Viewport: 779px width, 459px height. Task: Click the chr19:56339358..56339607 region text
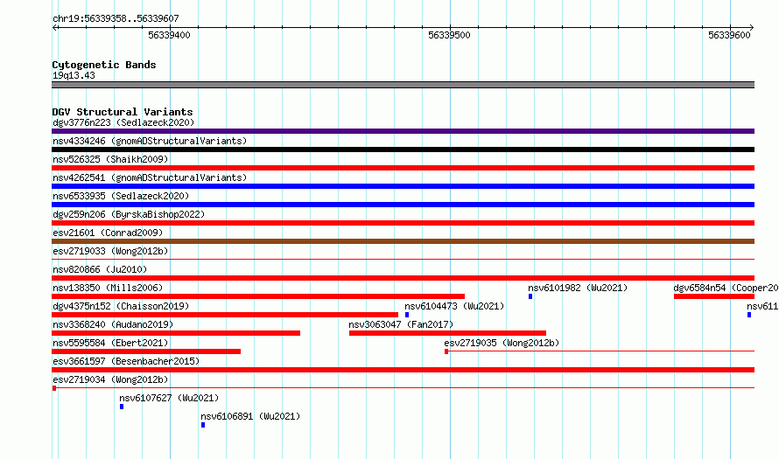point(116,18)
